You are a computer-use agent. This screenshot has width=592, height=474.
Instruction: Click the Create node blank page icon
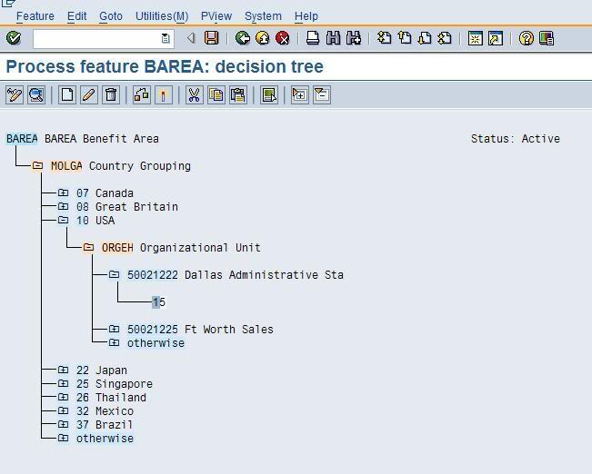(67, 94)
